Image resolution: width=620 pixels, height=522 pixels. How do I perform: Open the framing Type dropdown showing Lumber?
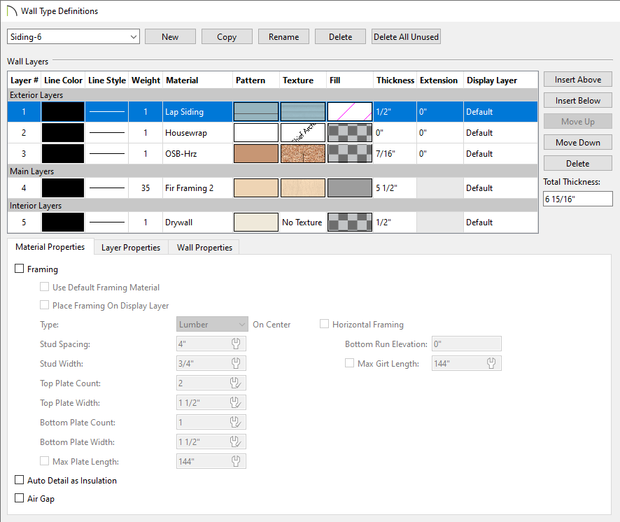(x=212, y=324)
